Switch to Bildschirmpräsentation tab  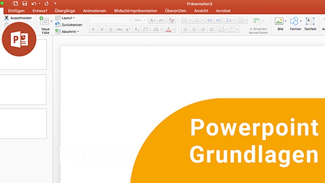pyautogui.click(x=136, y=11)
